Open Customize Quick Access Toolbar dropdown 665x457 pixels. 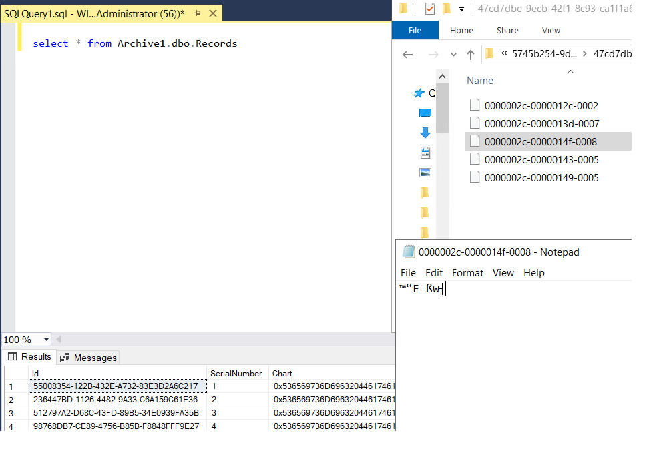[461, 9]
